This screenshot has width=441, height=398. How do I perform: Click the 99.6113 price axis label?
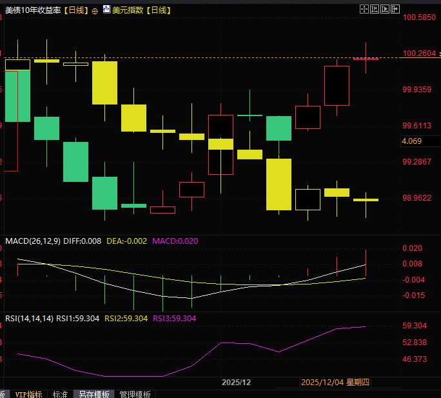coord(416,126)
